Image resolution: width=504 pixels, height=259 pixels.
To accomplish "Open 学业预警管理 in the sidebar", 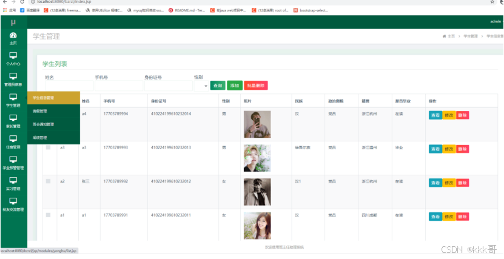I will click(13, 163).
